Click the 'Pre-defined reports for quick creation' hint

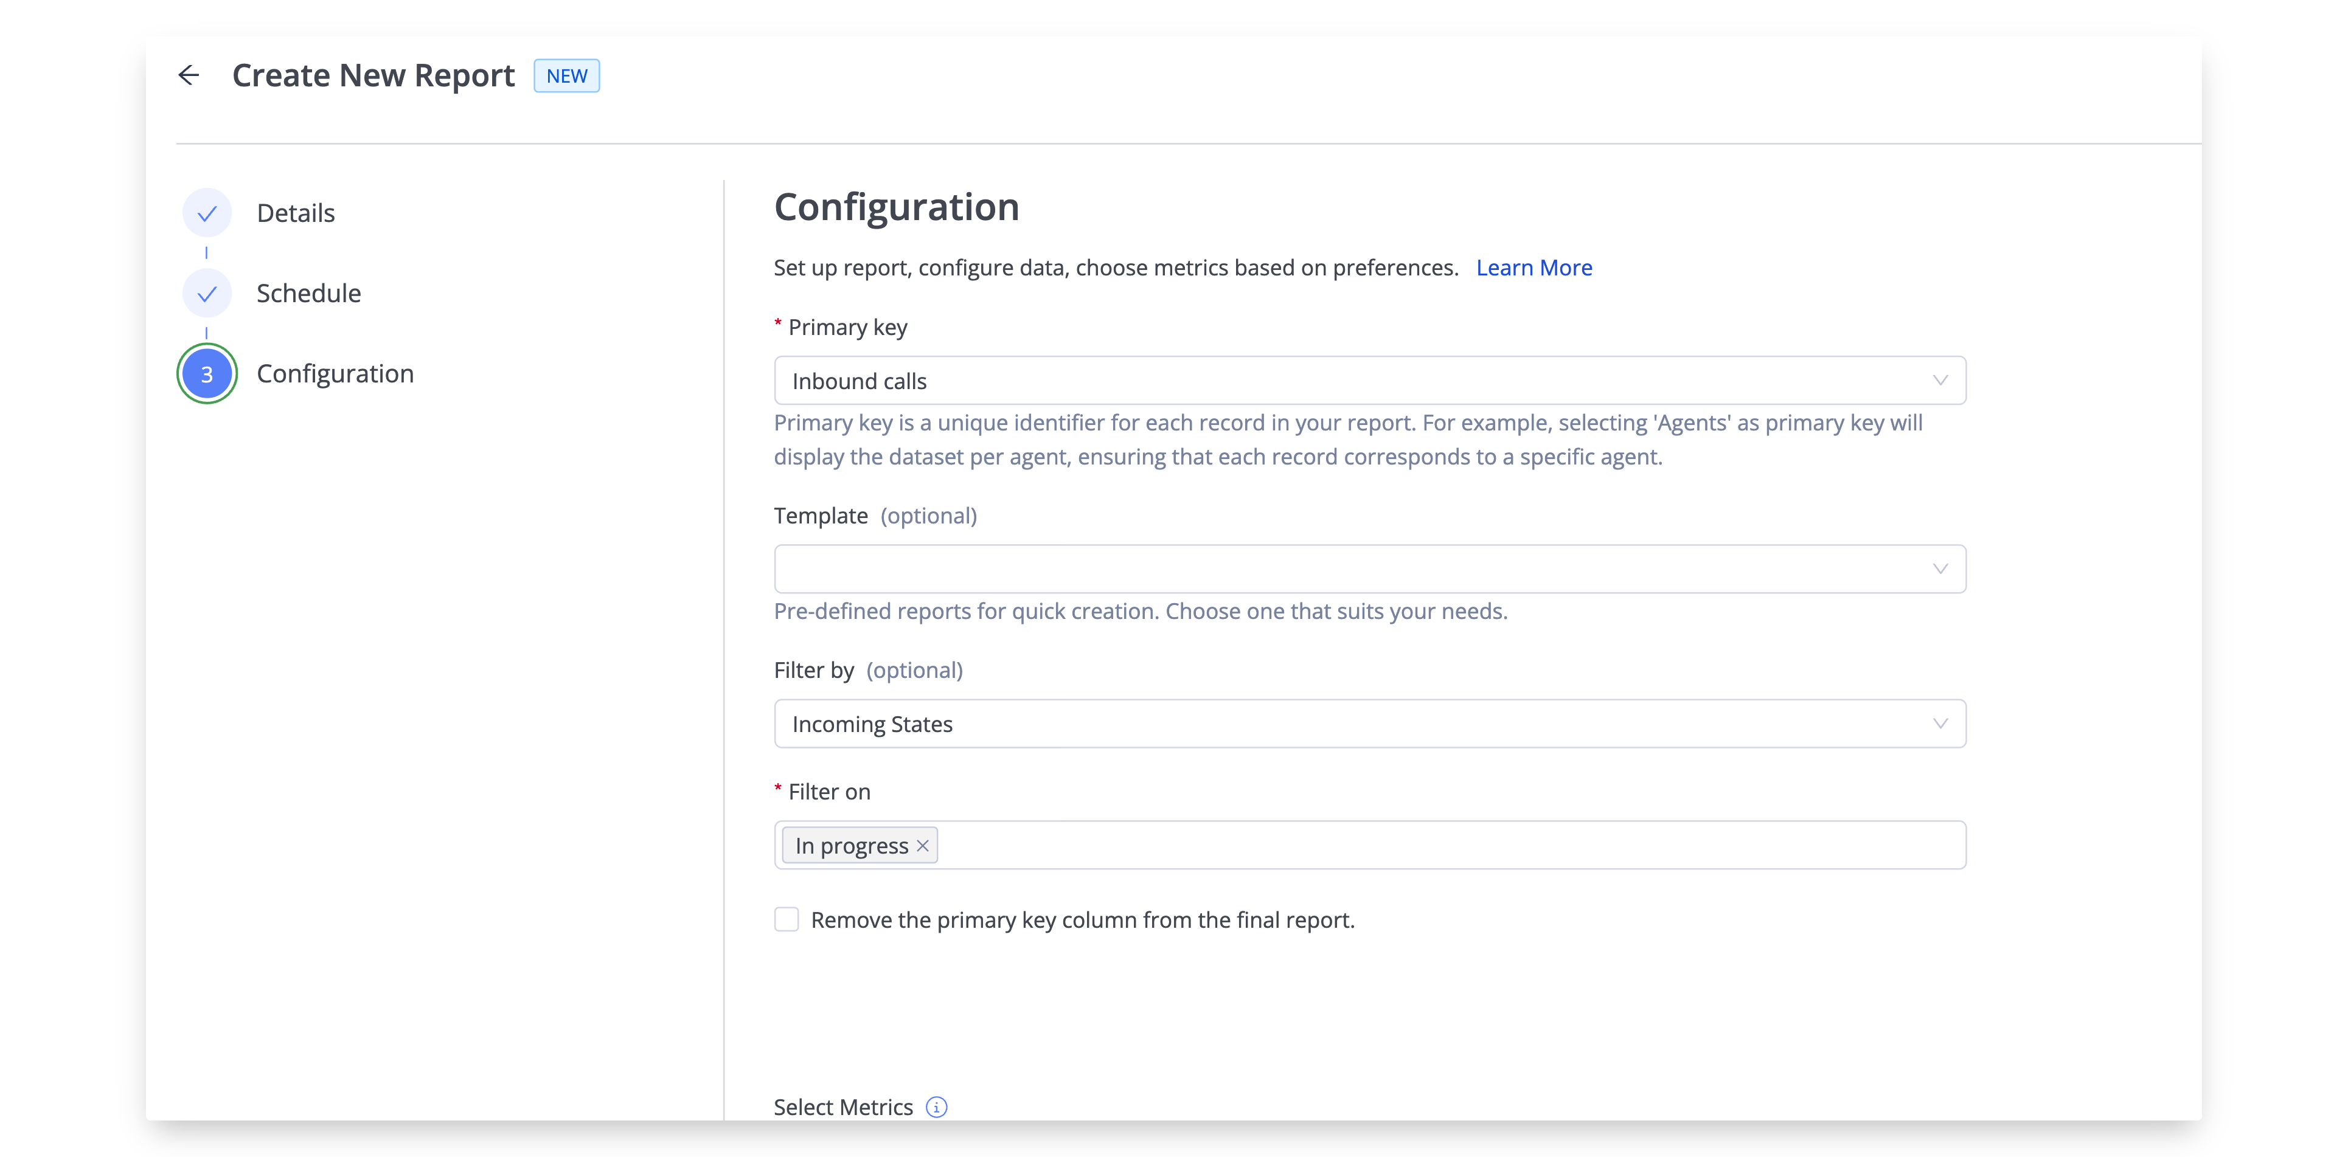coord(1141,611)
